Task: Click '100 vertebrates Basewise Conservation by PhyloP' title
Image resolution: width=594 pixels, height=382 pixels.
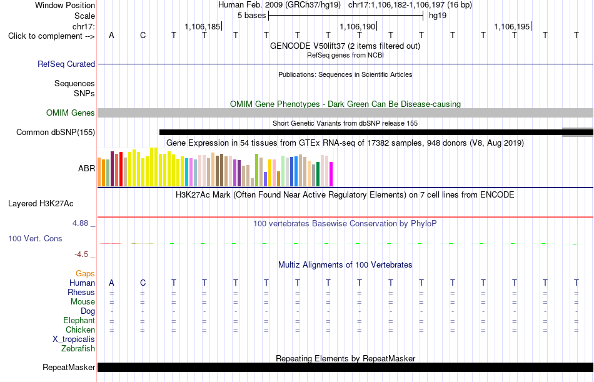Action: pos(345,224)
